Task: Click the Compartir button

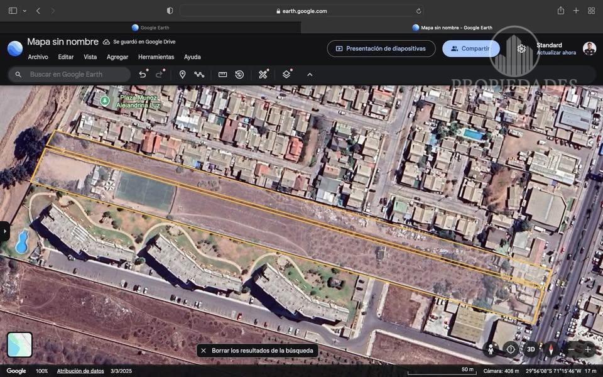Action: (470, 48)
